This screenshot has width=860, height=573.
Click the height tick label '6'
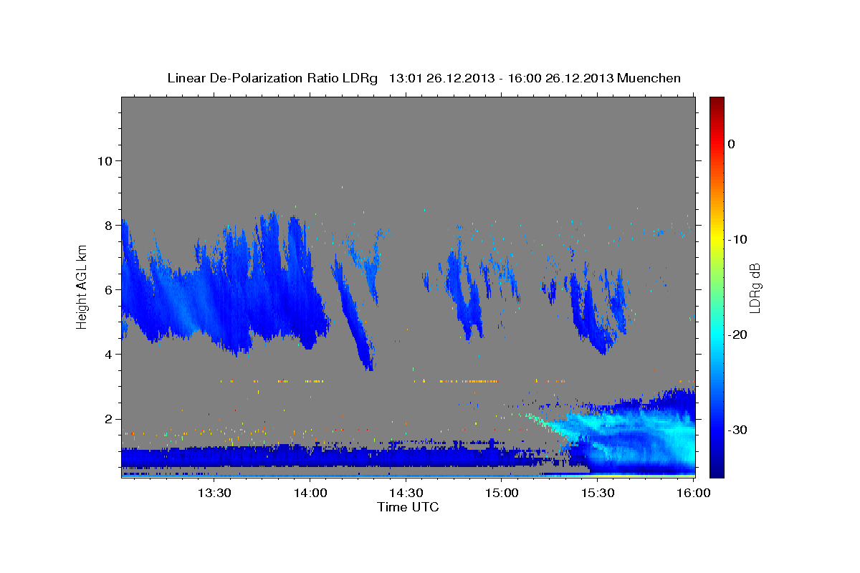[109, 290]
